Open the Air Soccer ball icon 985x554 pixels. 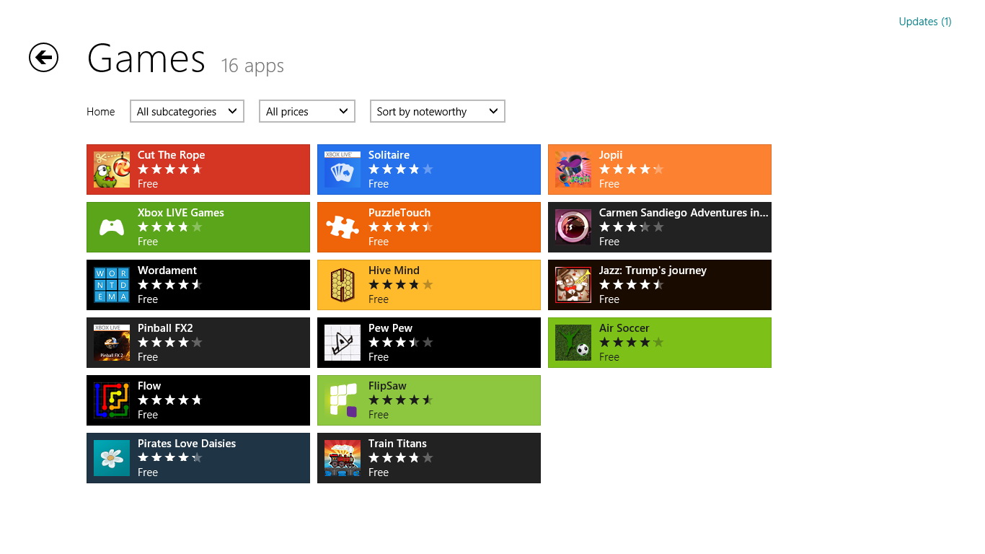(573, 343)
